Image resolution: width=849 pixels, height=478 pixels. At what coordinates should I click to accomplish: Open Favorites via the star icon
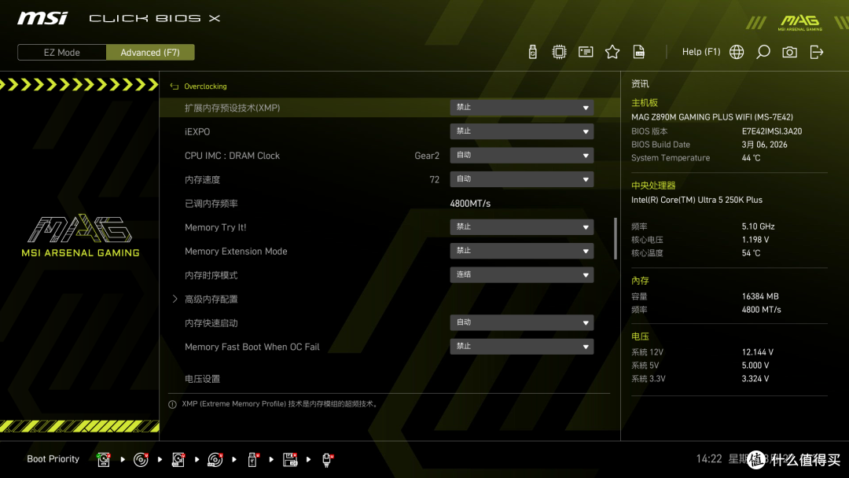pos(612,52)
